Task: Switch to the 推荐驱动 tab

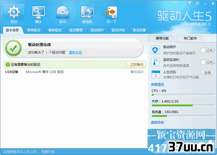Action: [34, 30]
